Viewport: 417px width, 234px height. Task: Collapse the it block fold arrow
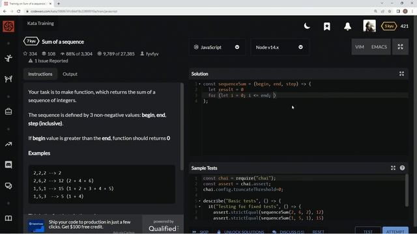pyautogui.click(x=200, y=207)
